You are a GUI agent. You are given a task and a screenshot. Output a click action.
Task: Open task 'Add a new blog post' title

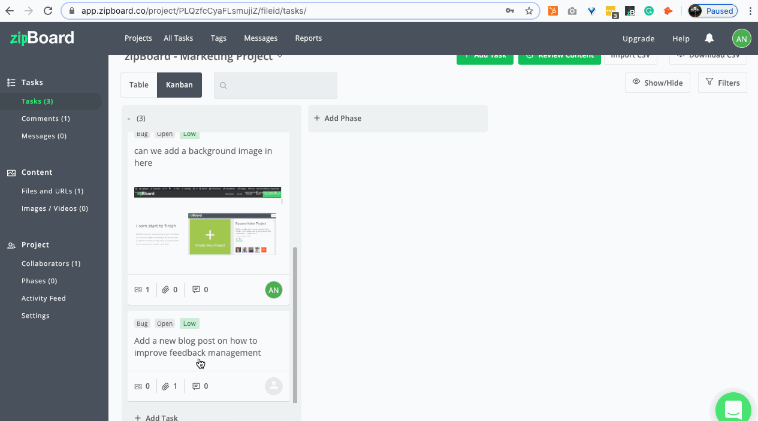pyautogui.click(x=197, y=347)
